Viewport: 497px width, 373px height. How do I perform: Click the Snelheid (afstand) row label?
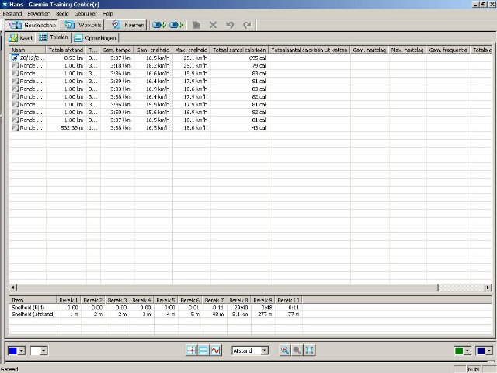click(x=33, y=314)
